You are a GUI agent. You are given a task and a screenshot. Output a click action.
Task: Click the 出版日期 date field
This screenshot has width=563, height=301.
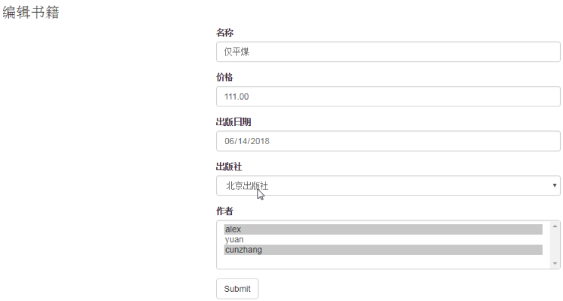pyautogui.click(x=388, y=141)
